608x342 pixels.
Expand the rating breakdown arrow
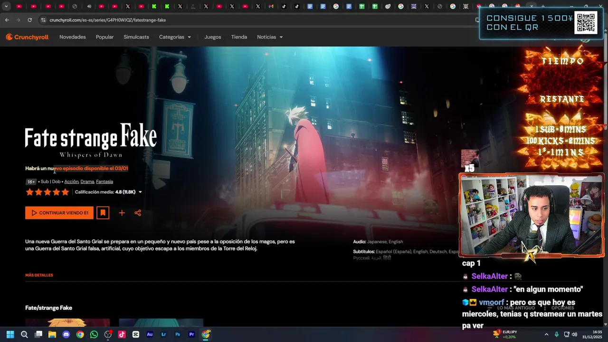[x=140, y=192]
